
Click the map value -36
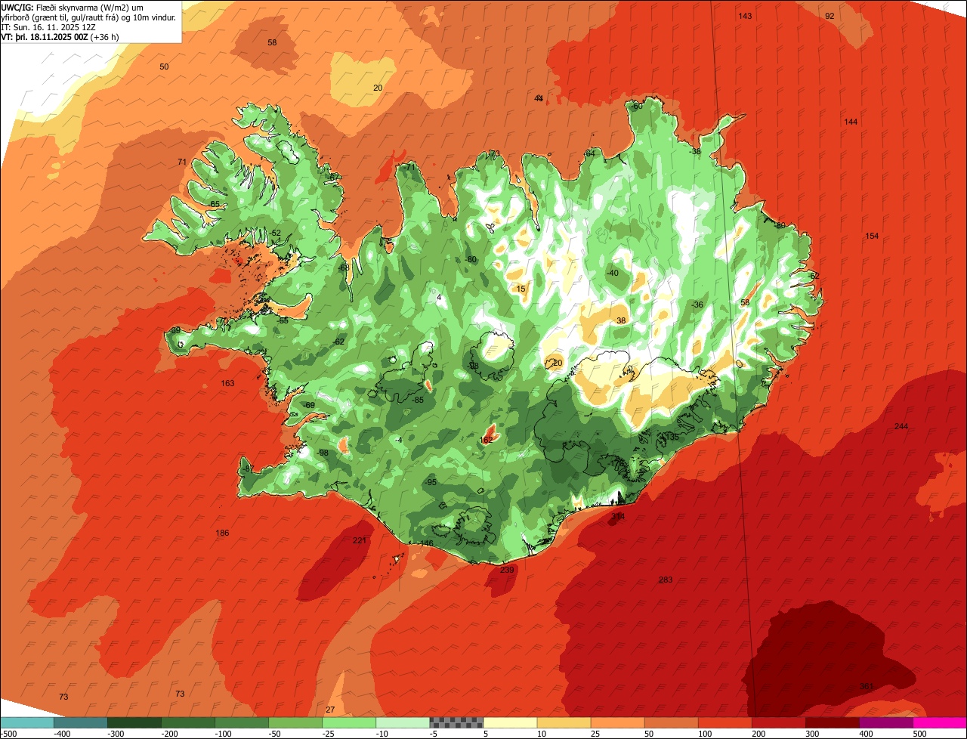click(x=697, y=305)
